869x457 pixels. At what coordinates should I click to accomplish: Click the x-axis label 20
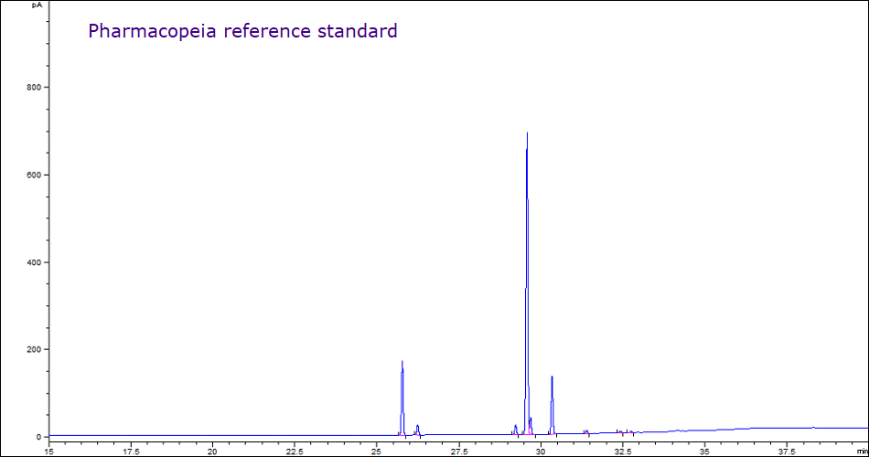(213, 452)
